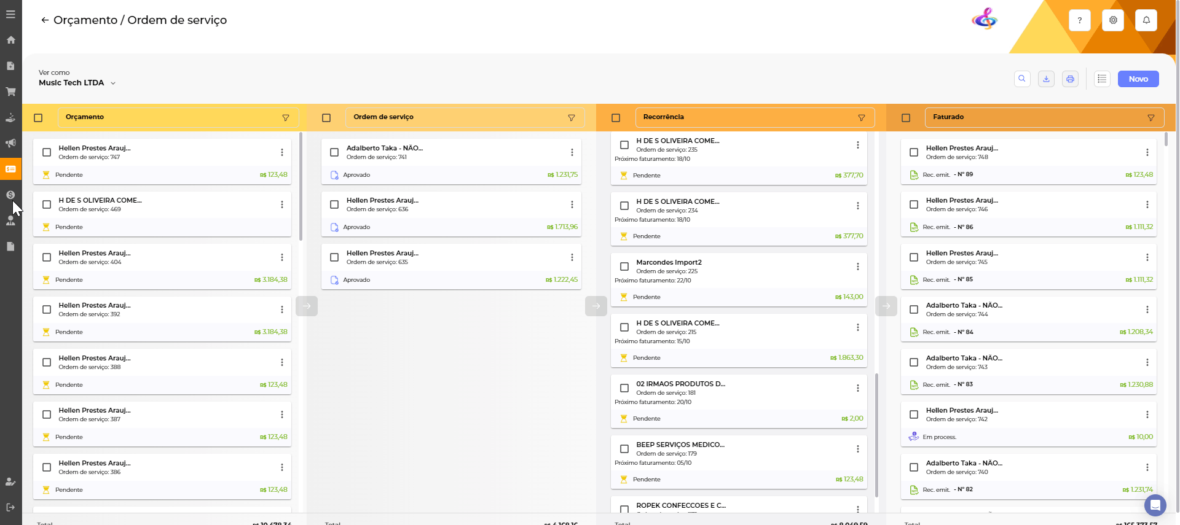1180x525 pixels.
Task: Open options menu for order 747 card
Action: click(282, 152)
